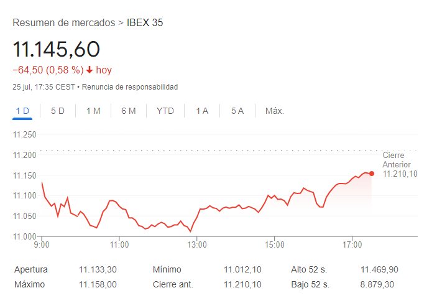Switch to the Máx. range tab
The width and height of the screenshot is (437, 298).
[x=275, y=111]
